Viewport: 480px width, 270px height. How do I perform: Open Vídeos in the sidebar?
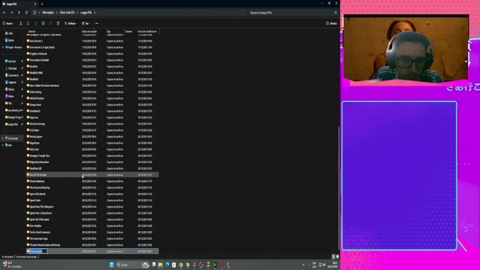coord(10,96)
